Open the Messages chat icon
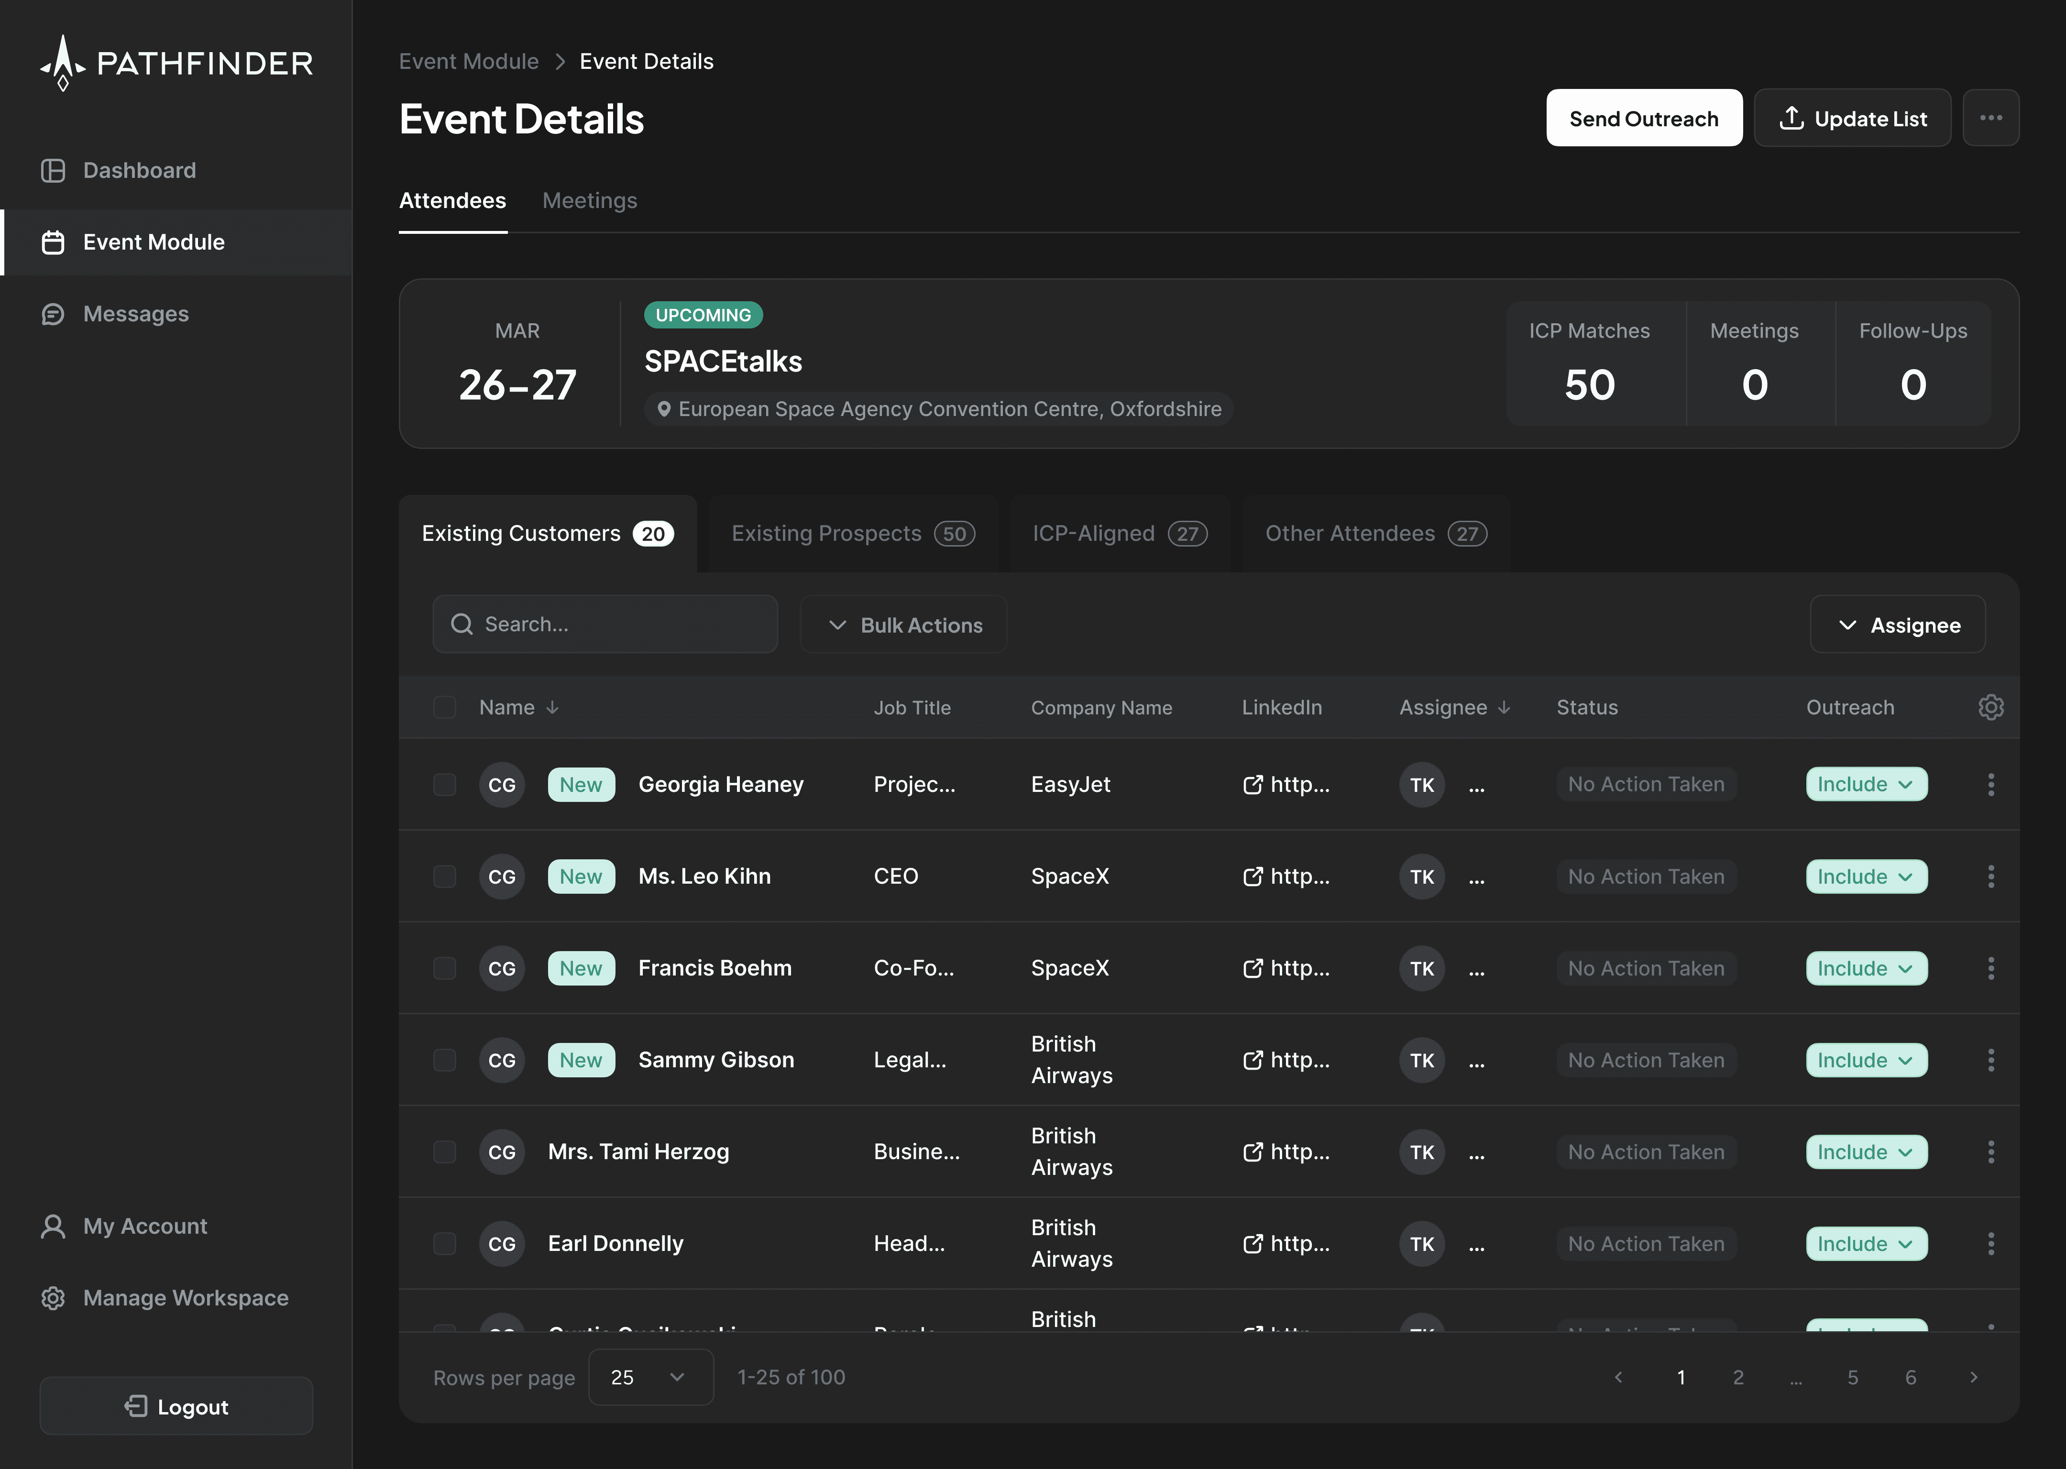The width and height of the screenshot is (2066, 1469). pyautogui.click(x=54, y=314)
